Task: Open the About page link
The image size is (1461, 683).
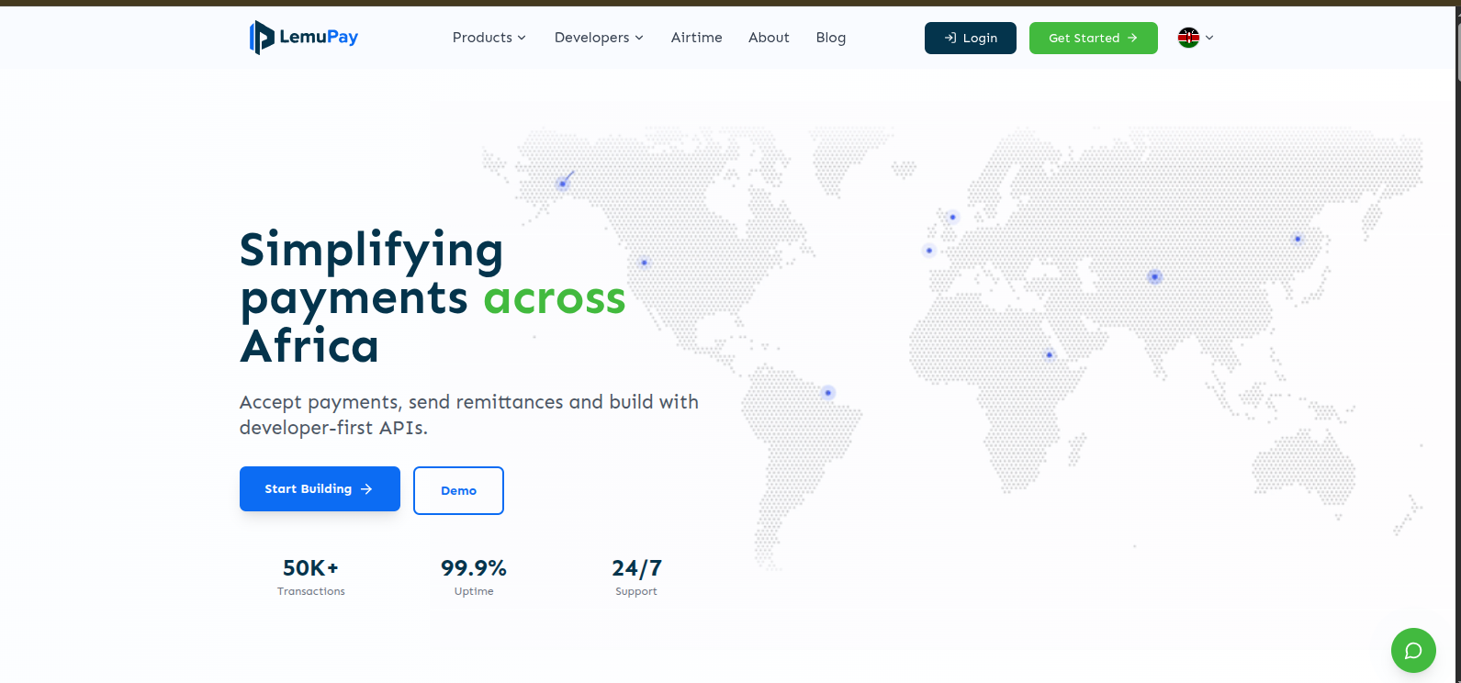Action: pyautogui.click(x=769, y=38)
